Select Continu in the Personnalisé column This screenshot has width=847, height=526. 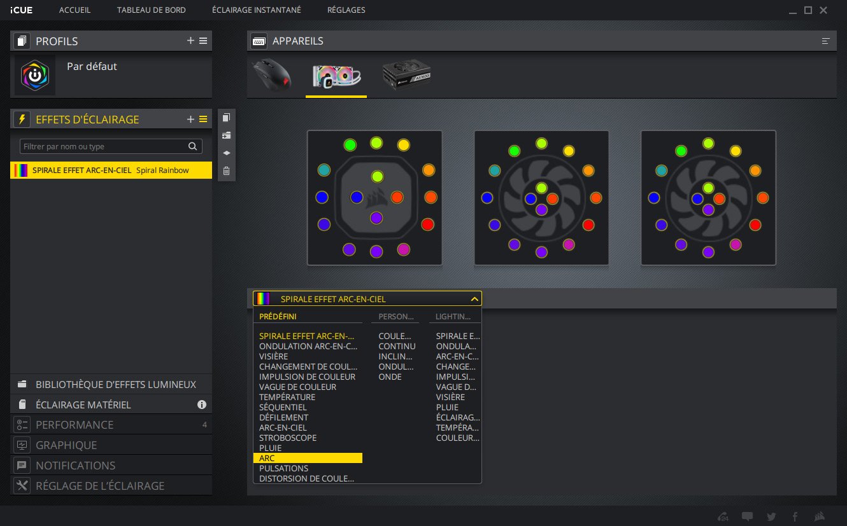pyautogui.click(x=397, y=346)
